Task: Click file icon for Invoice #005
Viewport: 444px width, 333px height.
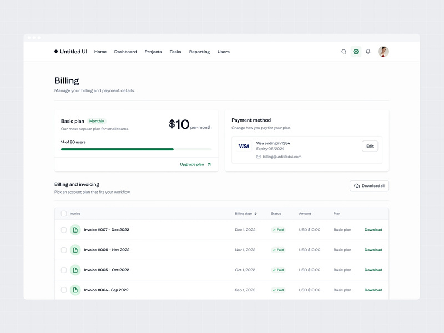Action: (75, 270)
